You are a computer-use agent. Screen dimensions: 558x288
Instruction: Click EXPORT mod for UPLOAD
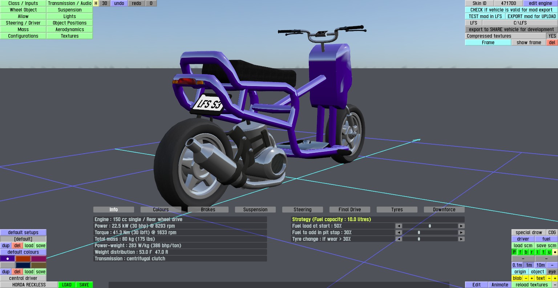pyautogui.click(x=532, y=16)
